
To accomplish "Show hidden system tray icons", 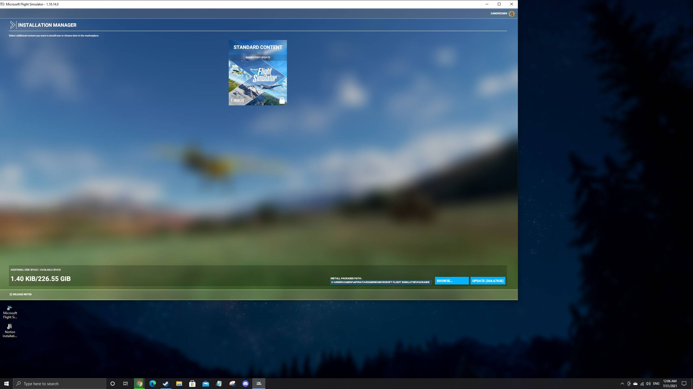I will pos(622,384).
